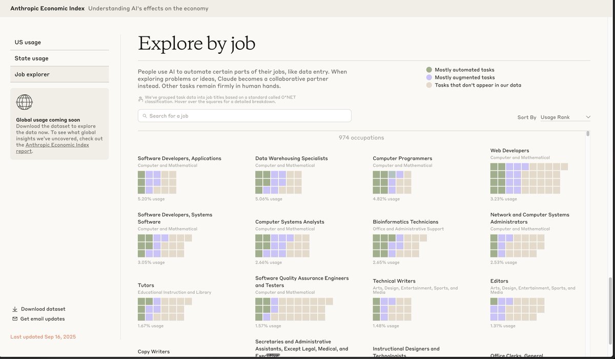Image resolution: width=615 pixels, height=359 pixels.
Task: Click the Tutors task squares grid
Action: 165,309
